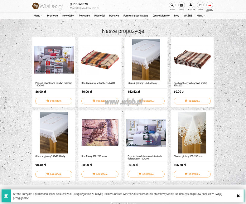Click the 88,00 zł price
Image resolution: width=246 pixels, height=204 pixels.
[87, 165]
